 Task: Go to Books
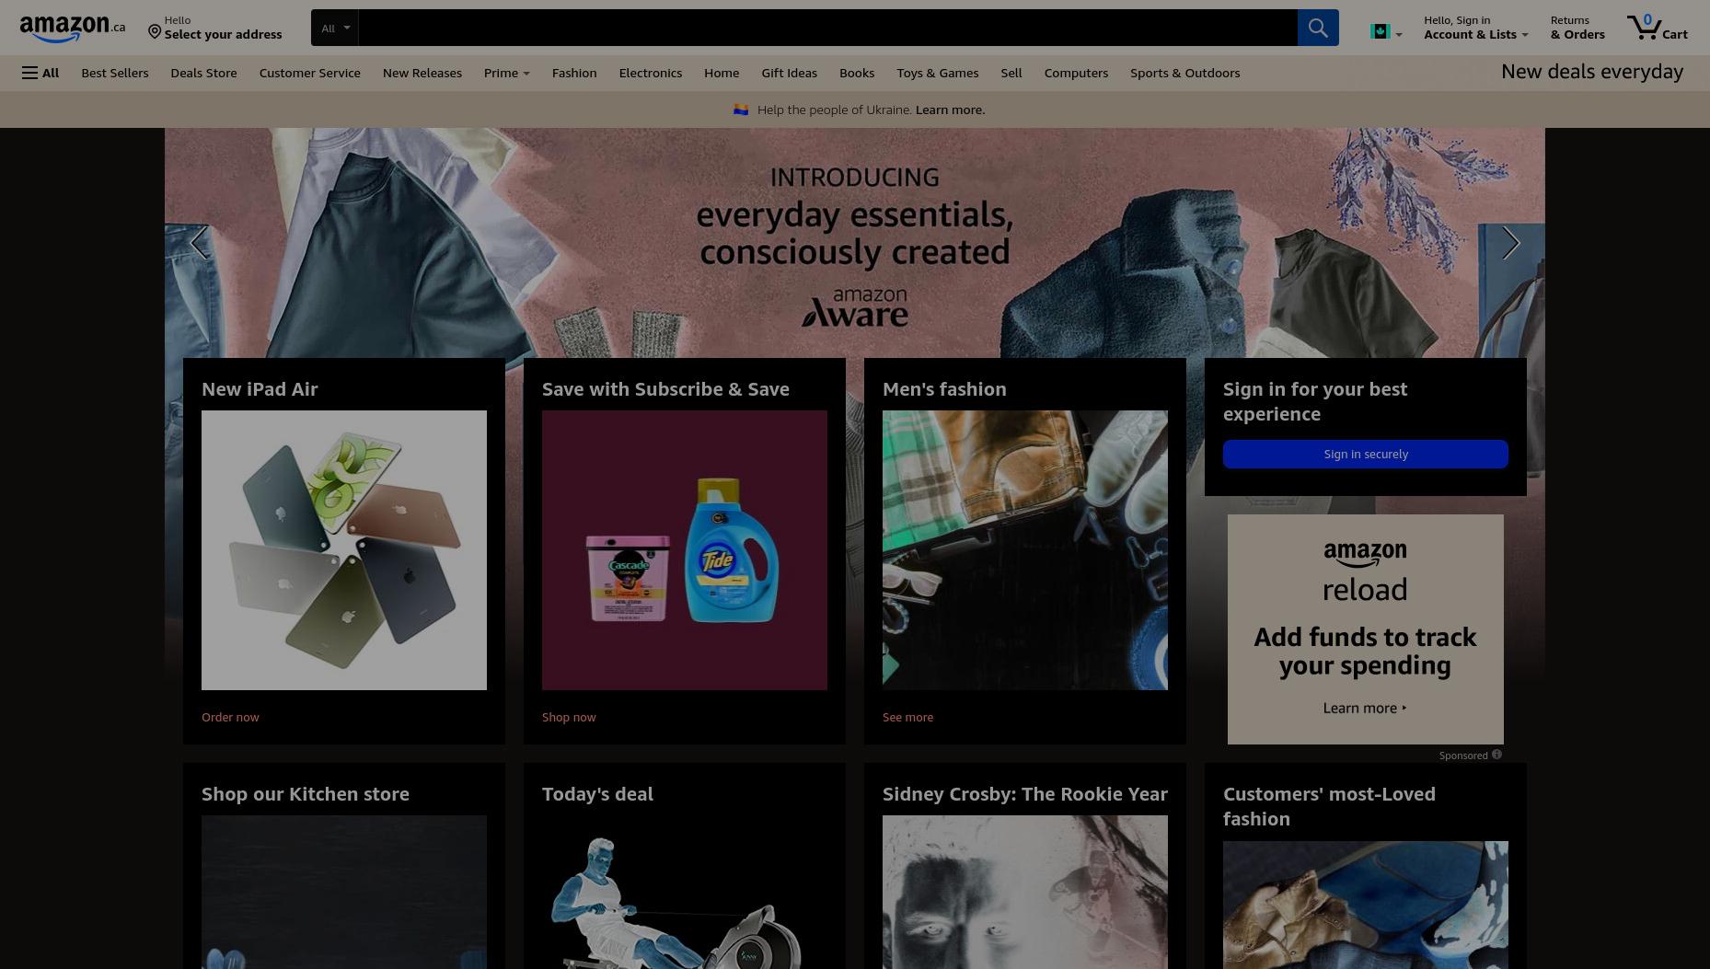click(856, 73)
